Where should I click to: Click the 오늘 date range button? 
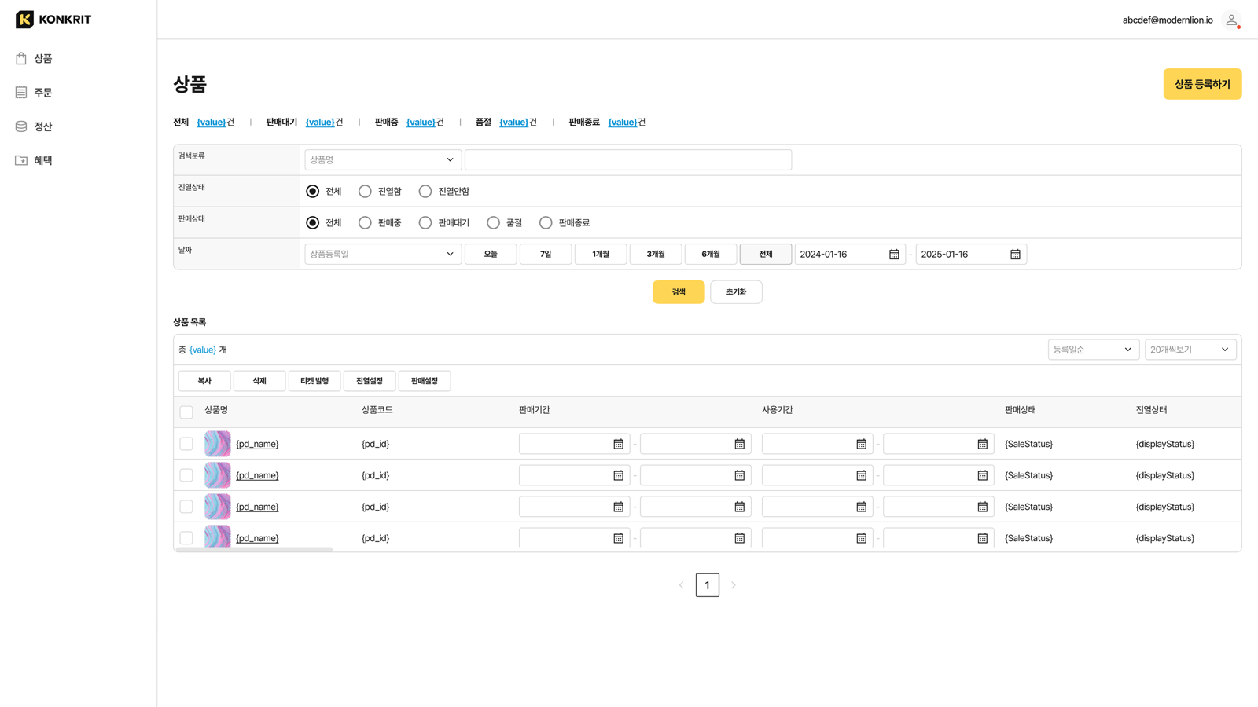click(491, 254)
